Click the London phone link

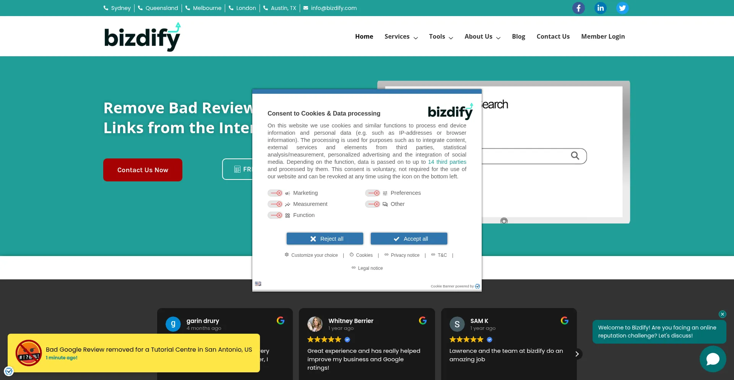[242, 8]
